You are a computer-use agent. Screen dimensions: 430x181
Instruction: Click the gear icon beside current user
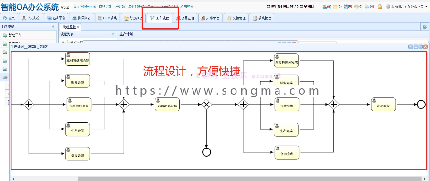pos(388,6)
